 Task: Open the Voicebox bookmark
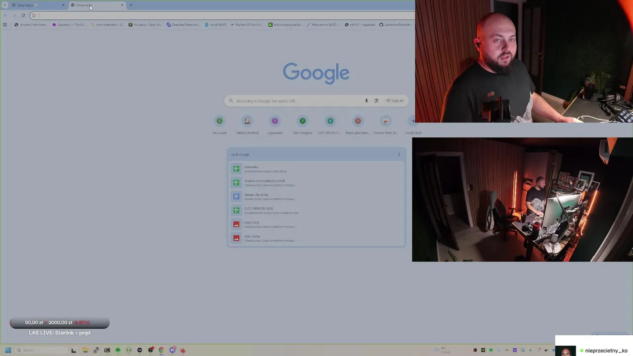[x=145, y=24]
